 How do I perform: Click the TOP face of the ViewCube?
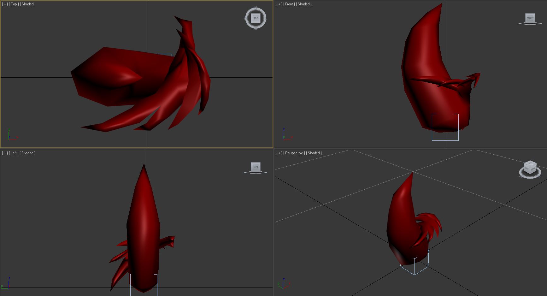point(256,18)
